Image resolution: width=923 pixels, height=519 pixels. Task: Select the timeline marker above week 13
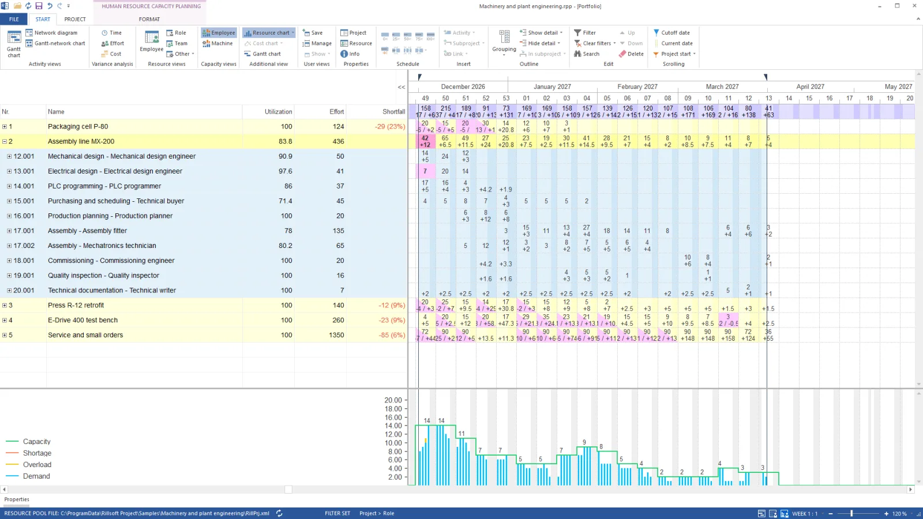pyautogui.click(x=766, y=77)
